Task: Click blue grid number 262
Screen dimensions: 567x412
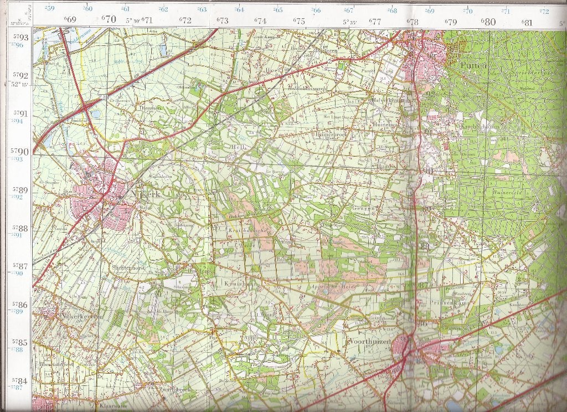Action: click(163, 9)
